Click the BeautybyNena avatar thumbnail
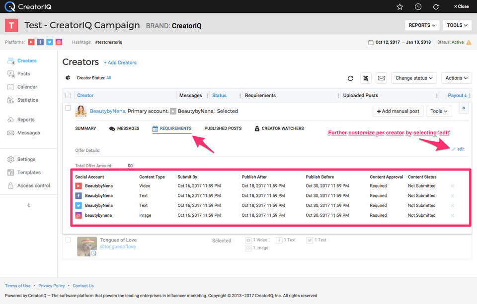This screenshot has width=477, height=304. click(x=81, y=111)
